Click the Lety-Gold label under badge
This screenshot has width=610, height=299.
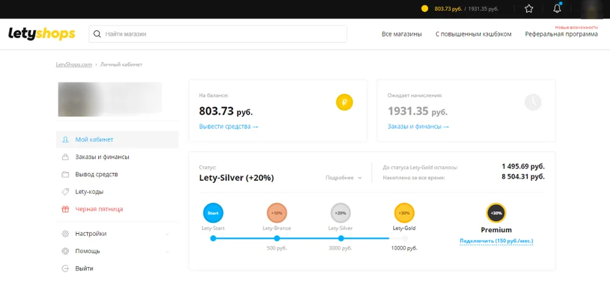pos(404,228)
